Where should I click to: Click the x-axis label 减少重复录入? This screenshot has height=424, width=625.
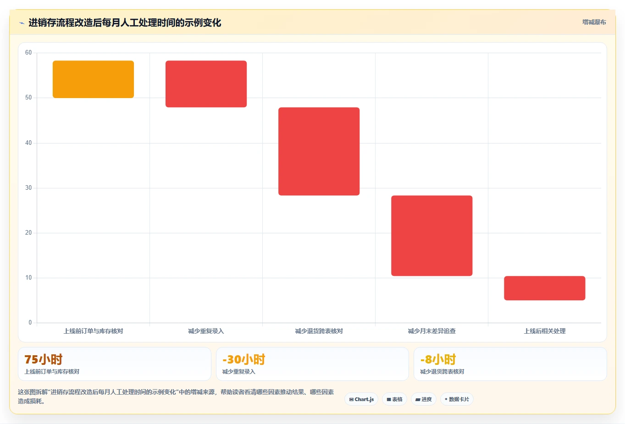206,331
